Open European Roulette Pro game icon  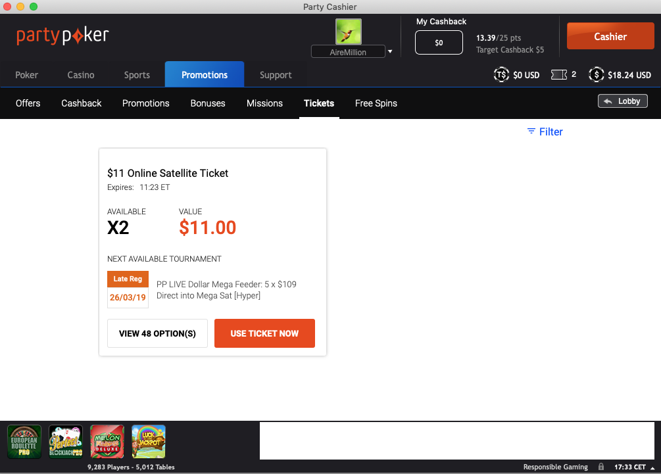click(24, 442)
